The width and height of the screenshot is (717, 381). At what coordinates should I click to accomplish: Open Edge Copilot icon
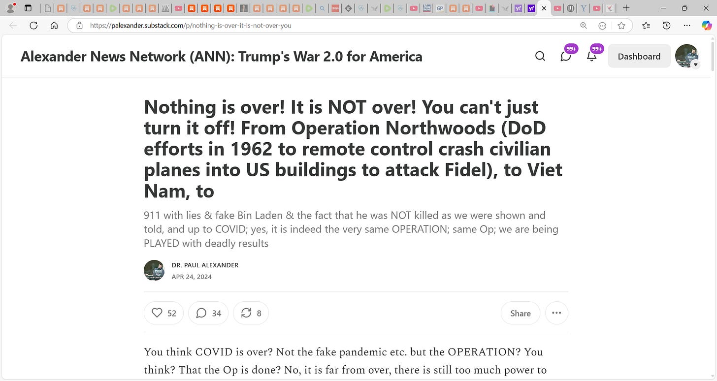pyautogui.click(x=707, y=26)
